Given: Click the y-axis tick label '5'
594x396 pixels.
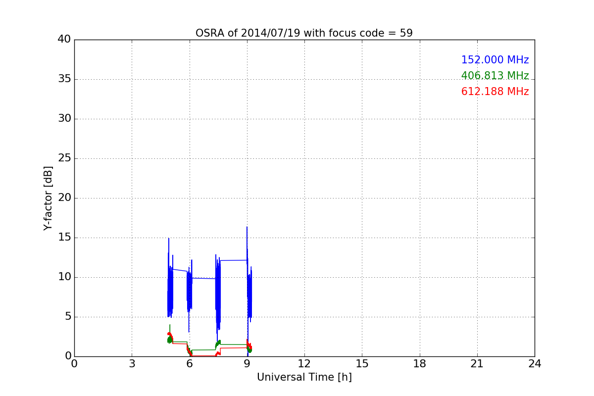Looking at the screenshot, I should point(68,317).
